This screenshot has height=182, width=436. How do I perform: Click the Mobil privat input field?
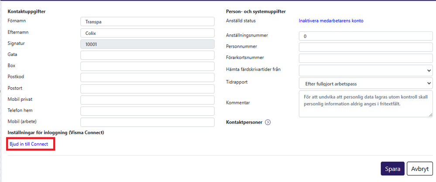coord(148,100)
